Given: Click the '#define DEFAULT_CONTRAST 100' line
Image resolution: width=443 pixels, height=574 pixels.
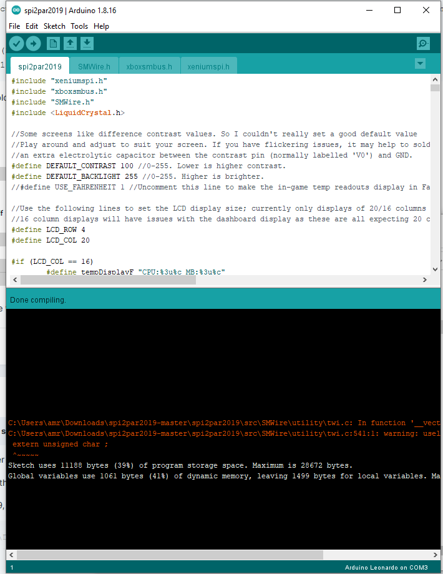Looking at the screenshot, I should pos(148,166).
